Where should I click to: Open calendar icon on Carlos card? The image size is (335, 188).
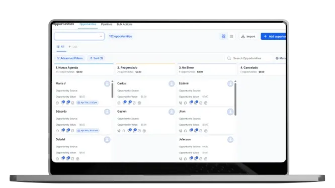click(139, 103)
